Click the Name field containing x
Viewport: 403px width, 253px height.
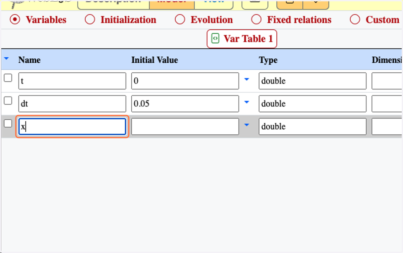click(72, 127)
